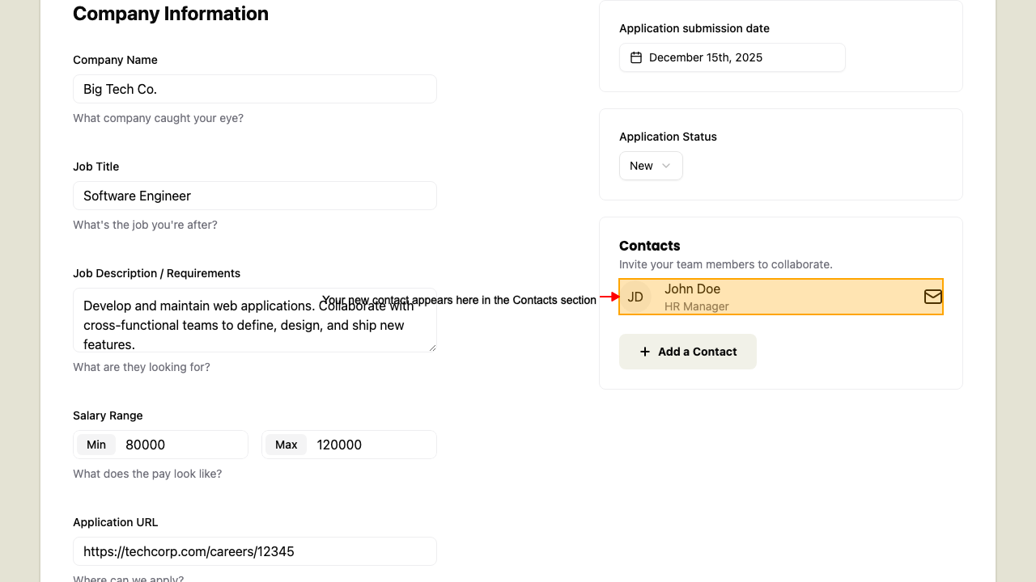
Task: Click the Application URL input field
Action: click(254, 551)
